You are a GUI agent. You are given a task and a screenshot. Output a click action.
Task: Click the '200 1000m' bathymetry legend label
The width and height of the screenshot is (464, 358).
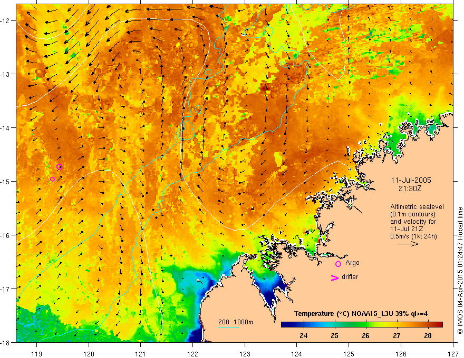click(236, 322)
